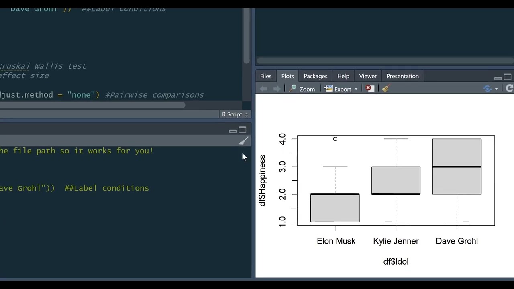514x289 pixels.
Task: Click the Kylie Jenner boxplot box
Action: pyautogui.click(x=396, y=181)
